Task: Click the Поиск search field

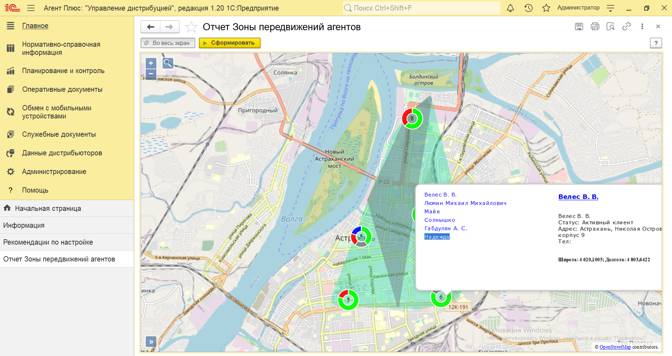Action: [x=421, y=8]
